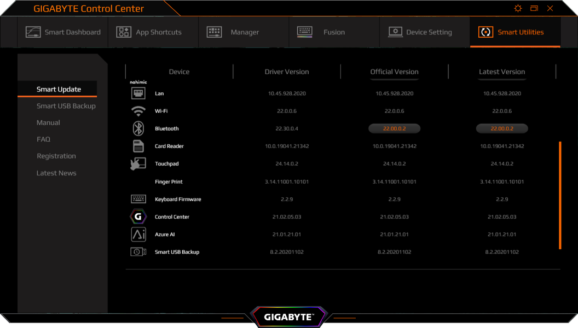
Task: Click the Smart USB Backup drive icon
Action: pos(138,252)
